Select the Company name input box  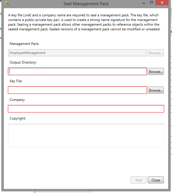(86, 109)
